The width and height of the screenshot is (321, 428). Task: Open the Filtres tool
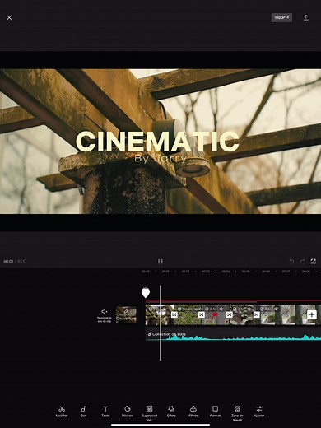point(193,412)
